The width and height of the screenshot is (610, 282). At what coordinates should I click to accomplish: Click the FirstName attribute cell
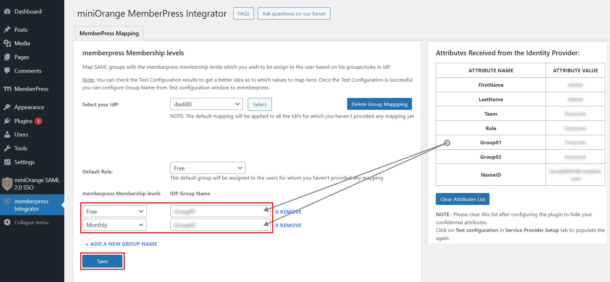coord(491,85)
